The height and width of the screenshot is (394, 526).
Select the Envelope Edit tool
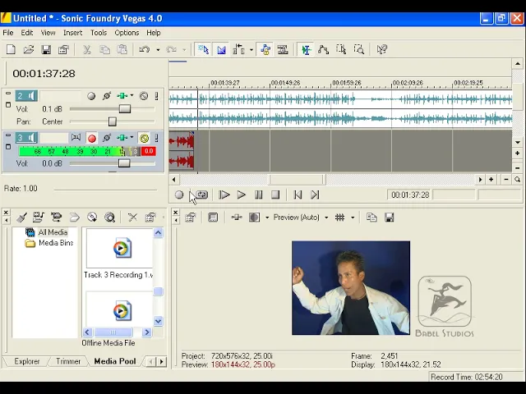point(323,49)
